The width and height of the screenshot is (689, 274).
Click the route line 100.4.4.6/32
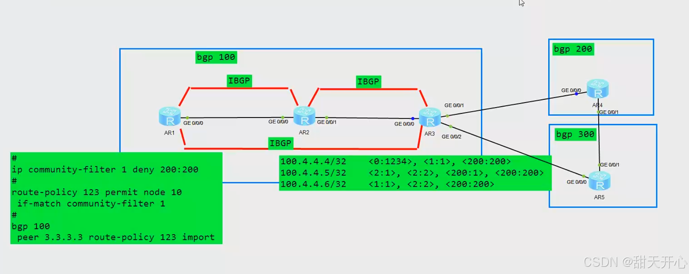[387, 184]
